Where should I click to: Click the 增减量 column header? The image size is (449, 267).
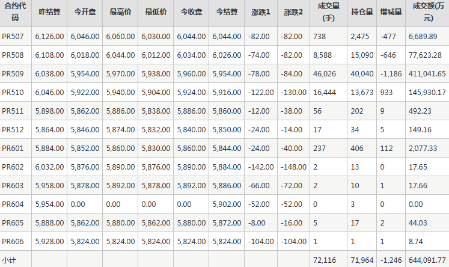click(x=391, y=12)
